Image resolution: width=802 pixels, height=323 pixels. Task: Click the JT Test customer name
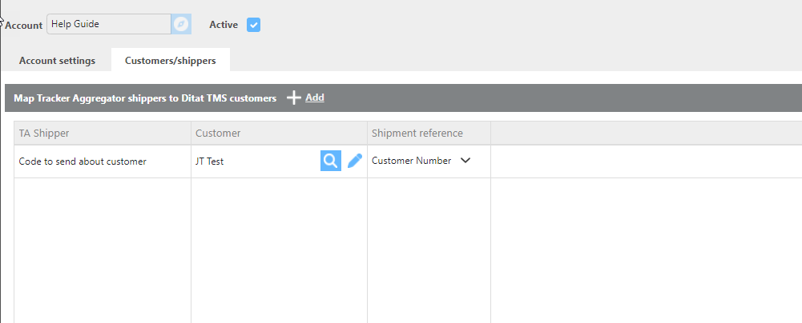click(x=210, y=161)
